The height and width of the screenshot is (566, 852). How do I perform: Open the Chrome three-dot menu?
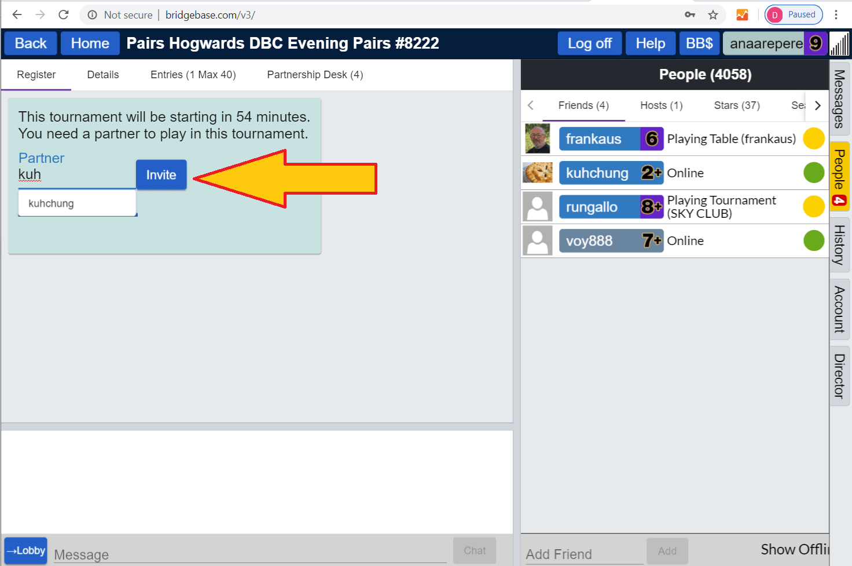click(x=836, y=14)
